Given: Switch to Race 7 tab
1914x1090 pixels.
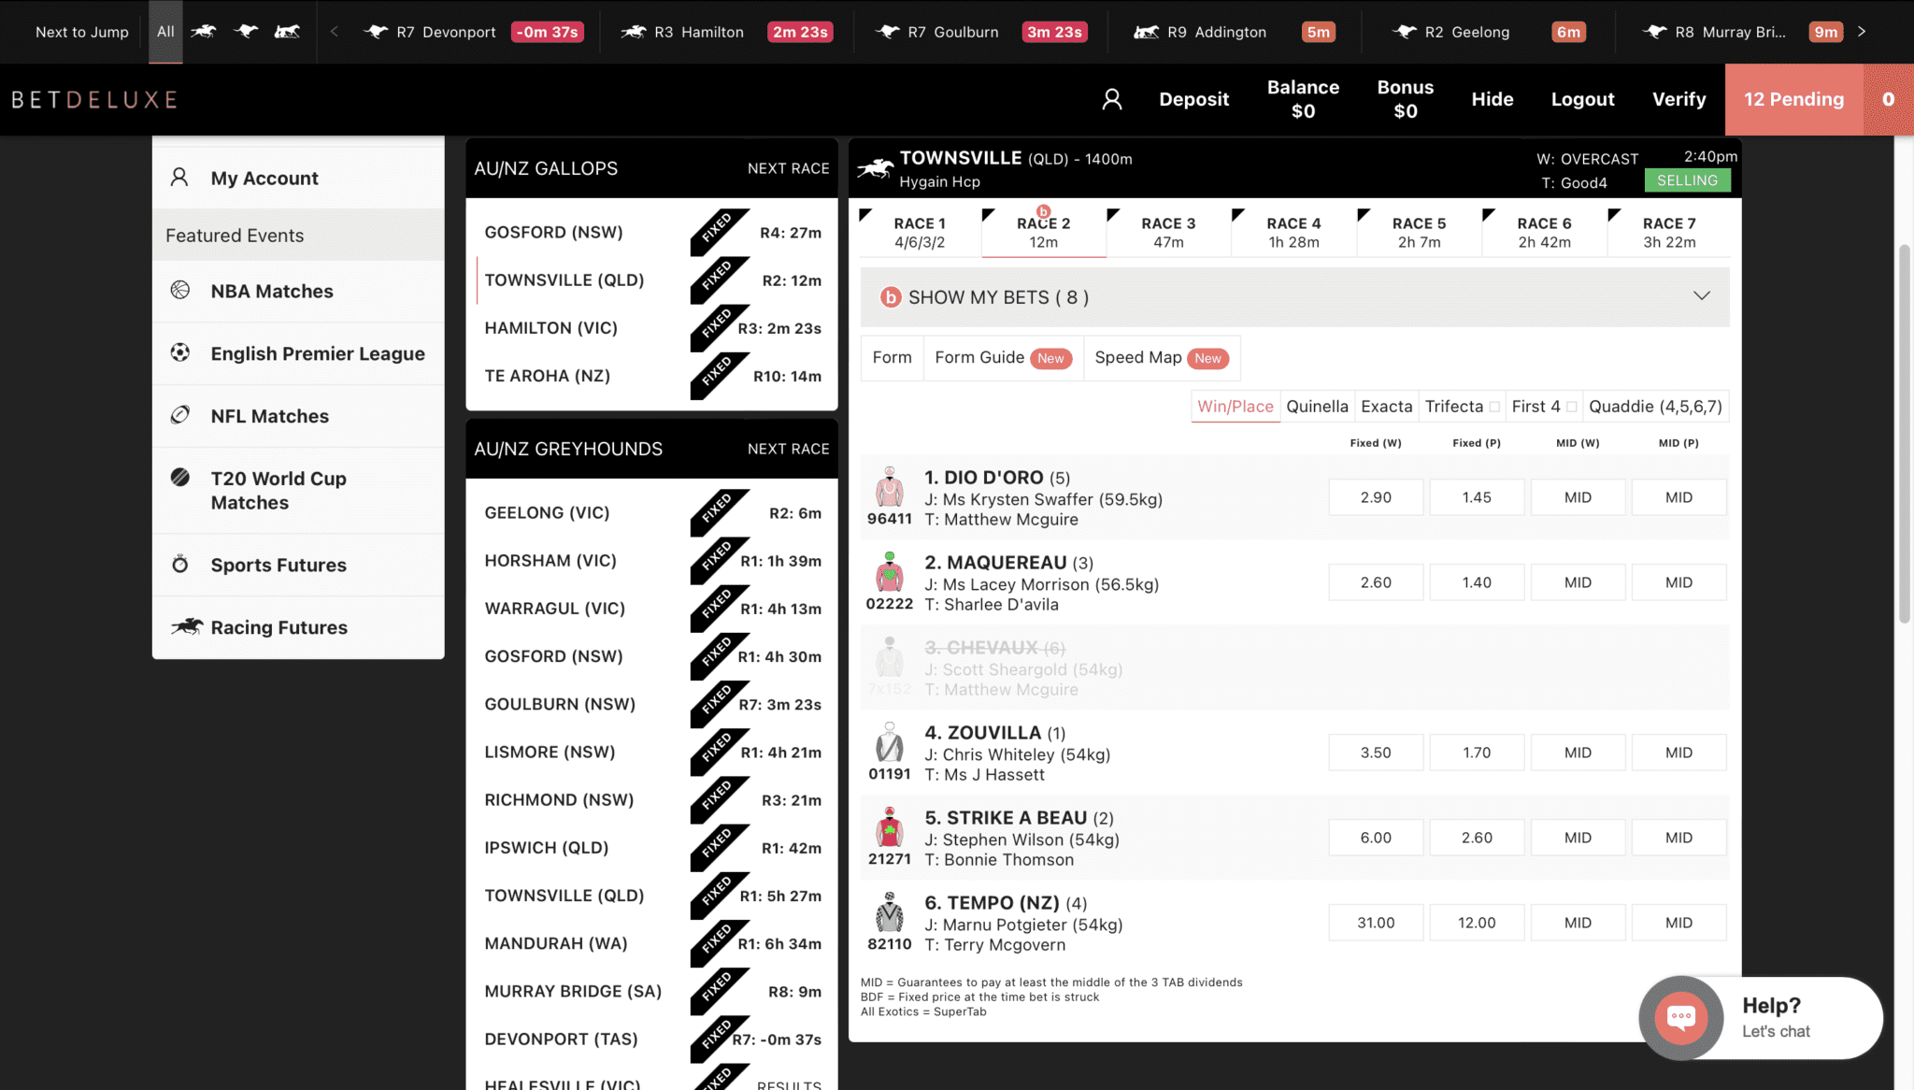Looking at the screenshot, I should (x=1669, y=232).
